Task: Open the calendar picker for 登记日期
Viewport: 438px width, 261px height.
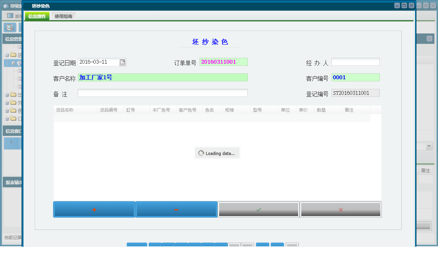Action: (x=122, y=62)
